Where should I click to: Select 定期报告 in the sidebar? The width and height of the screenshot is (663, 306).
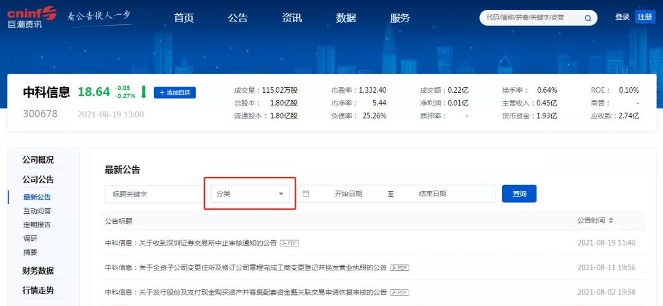[37, 225]
